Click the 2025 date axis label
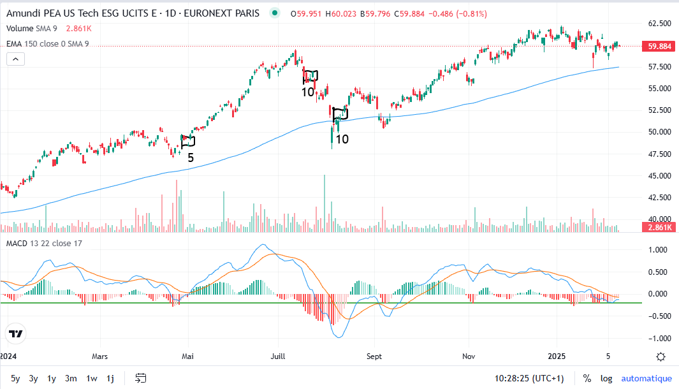This screenshot has height=389, width=679. tap(557, 356)
